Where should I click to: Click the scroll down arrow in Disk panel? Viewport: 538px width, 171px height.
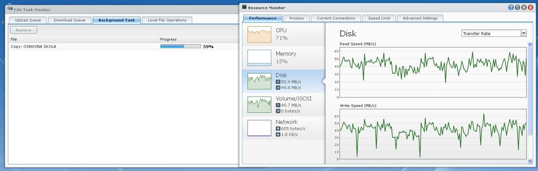tap(530, 161)
